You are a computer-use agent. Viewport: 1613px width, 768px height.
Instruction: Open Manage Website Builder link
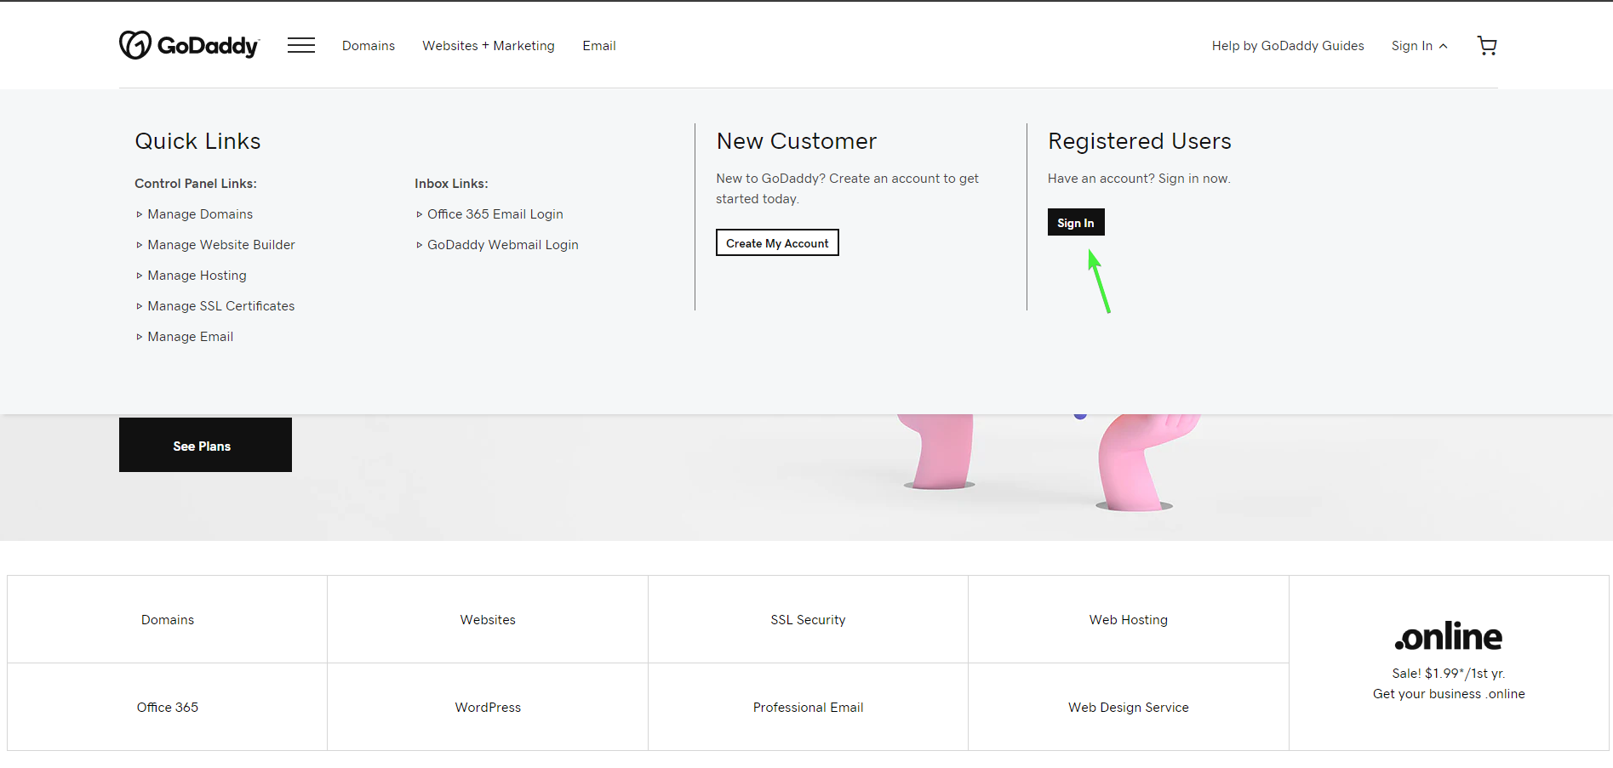221,245
